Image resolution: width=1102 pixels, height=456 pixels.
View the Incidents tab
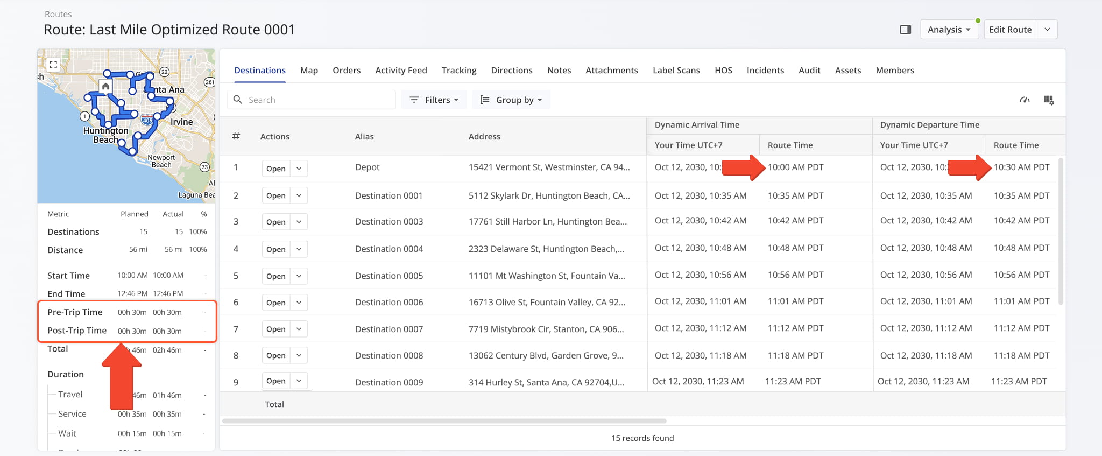(x=765, y=71)
